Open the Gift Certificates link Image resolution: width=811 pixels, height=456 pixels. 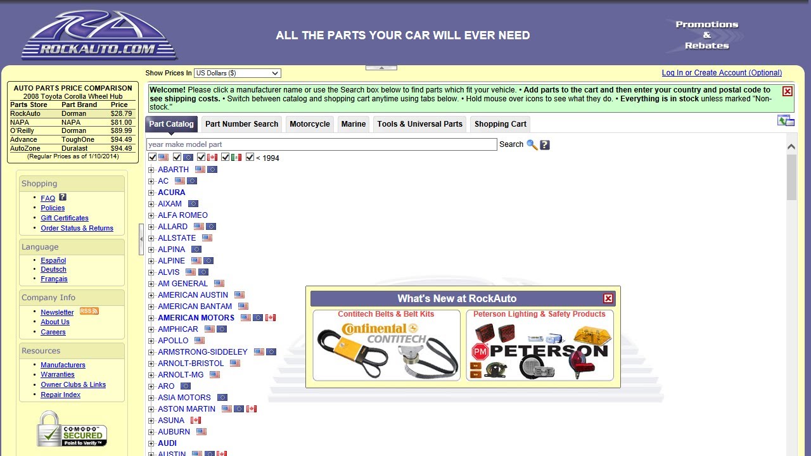(65, 218)
